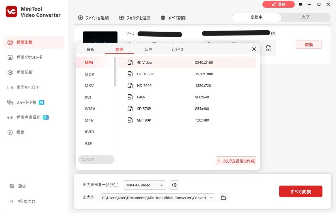This screenshot has width=336, height=213.
Task: Click the 登録 register button
Action: (x=278, y=4)
